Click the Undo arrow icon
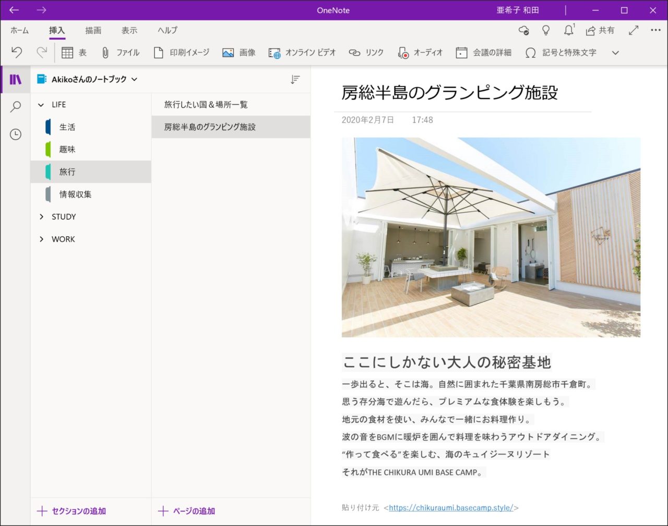 17,52
